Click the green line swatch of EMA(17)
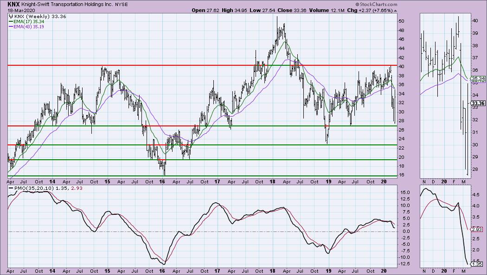This screenshot has width=487, height=275. pyautogui.click(x=11, y=22)
